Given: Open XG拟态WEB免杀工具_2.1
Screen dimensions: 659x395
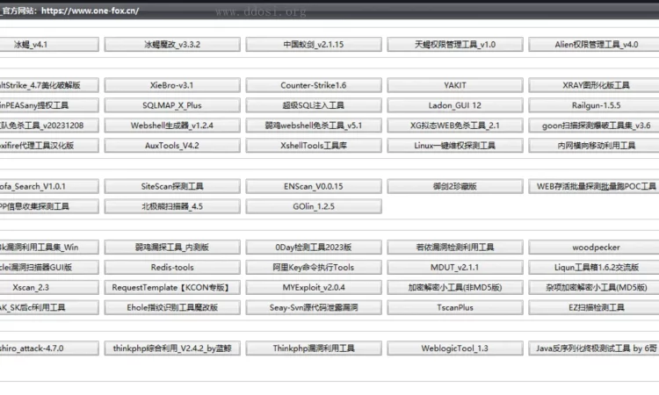Looking at the screenshot, I should 455,126.
